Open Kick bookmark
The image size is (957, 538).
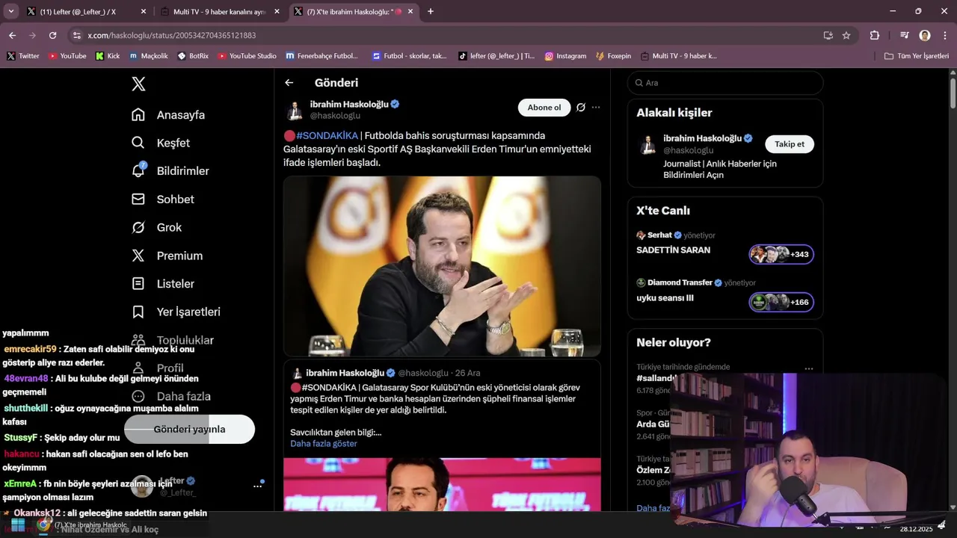pyautogui.click(x=108, y=56)
